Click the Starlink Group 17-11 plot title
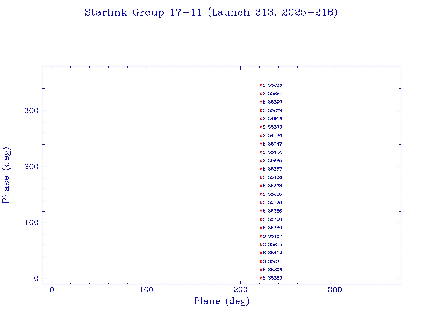Screen dimensions: 422x316 [x=211, y=13]
